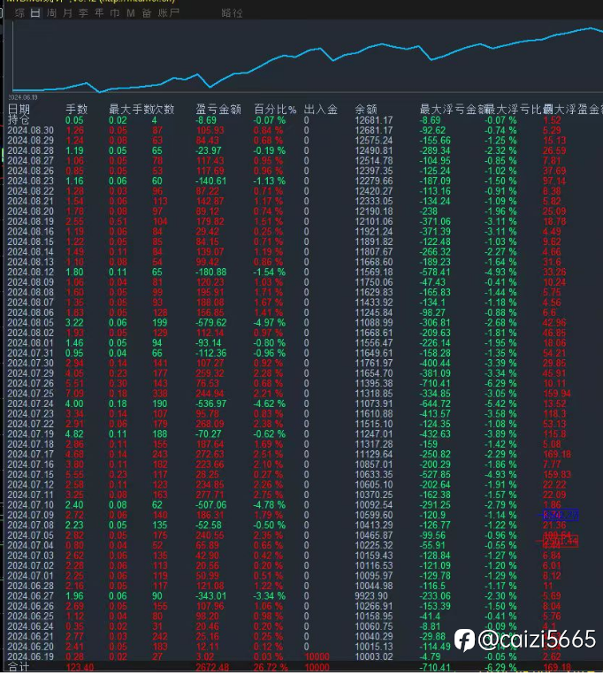Select the row dated 2024.07.31

point(301,353)
